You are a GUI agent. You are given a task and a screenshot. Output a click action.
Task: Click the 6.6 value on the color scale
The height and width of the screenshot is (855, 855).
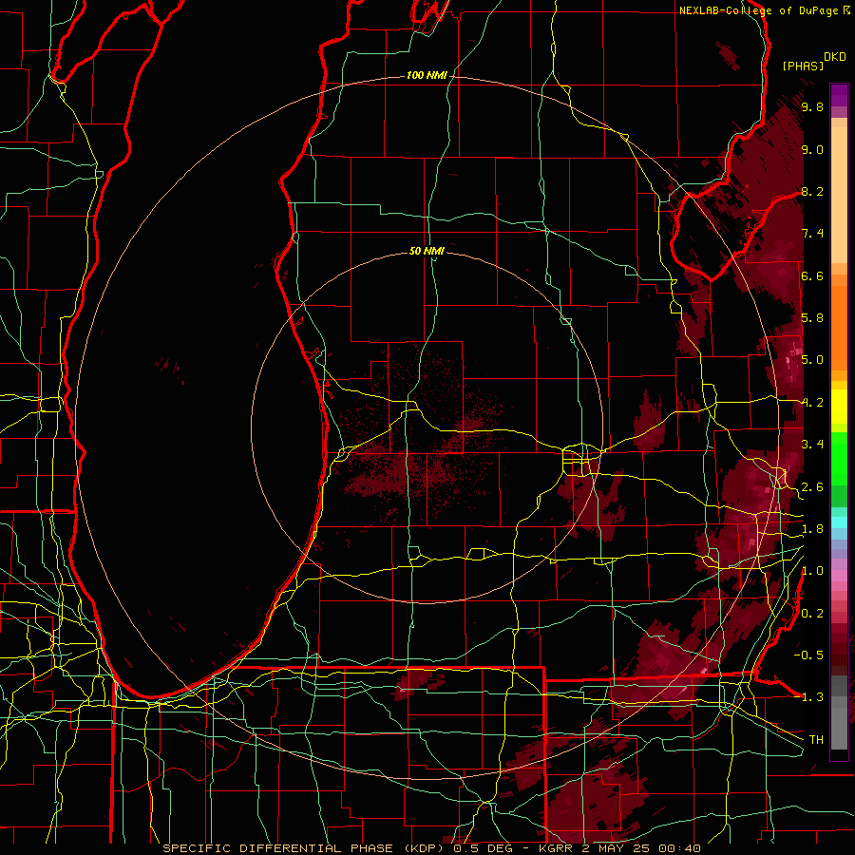812,275
